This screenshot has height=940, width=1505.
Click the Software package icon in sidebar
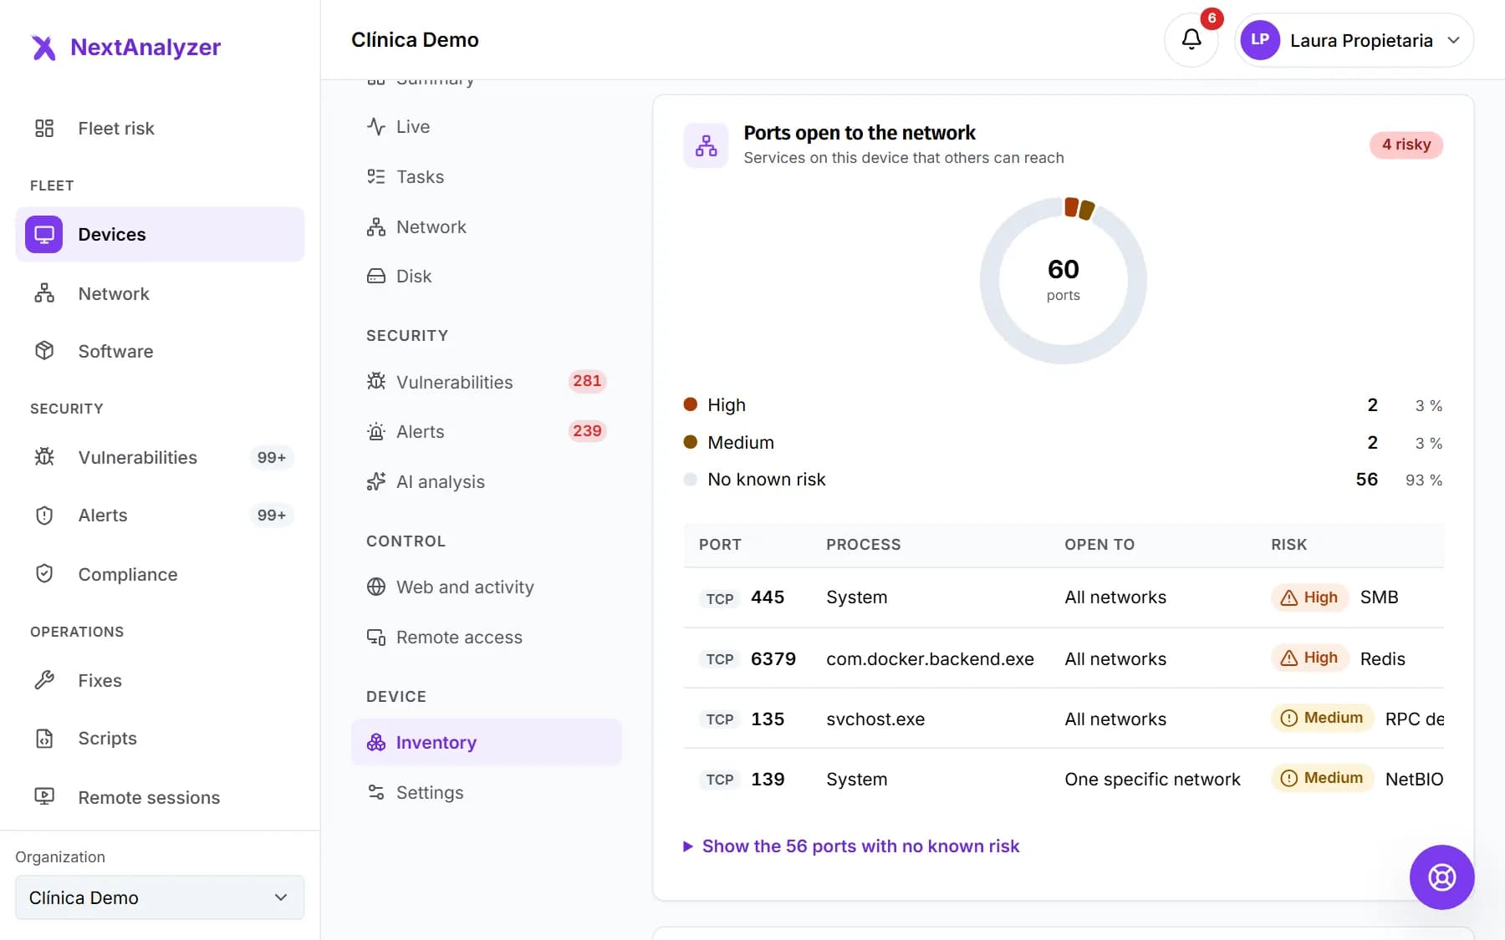tap(44, 351)
